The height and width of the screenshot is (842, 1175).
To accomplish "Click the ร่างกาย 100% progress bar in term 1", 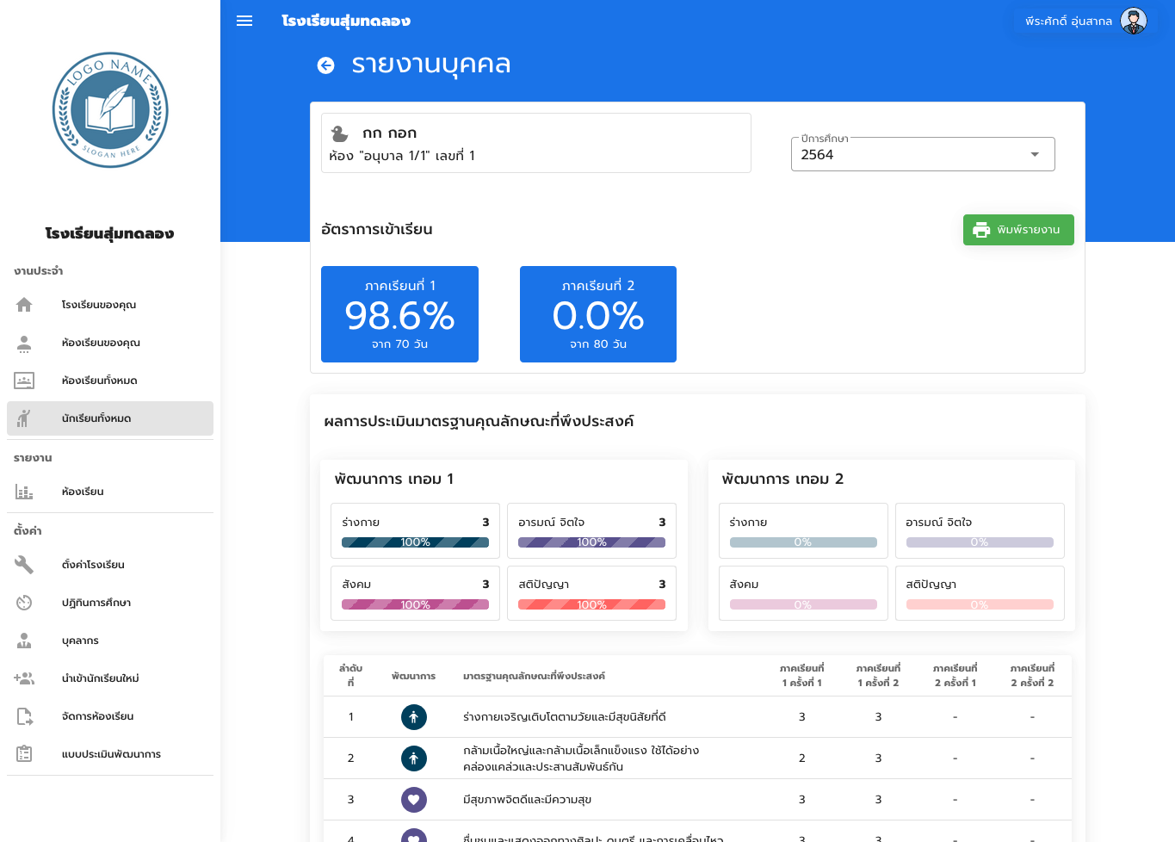I will (415, 542).
